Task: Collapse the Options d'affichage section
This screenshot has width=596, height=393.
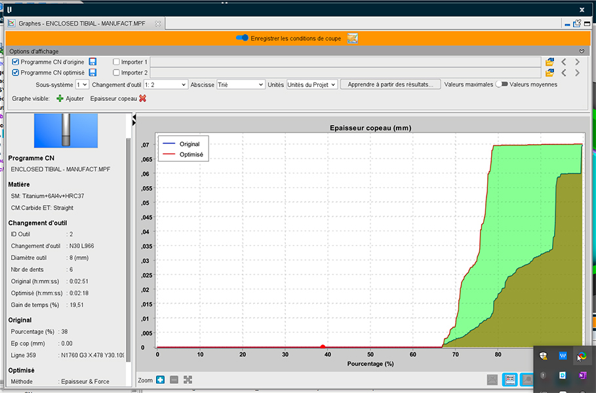Action: click(x=582, y=51)
